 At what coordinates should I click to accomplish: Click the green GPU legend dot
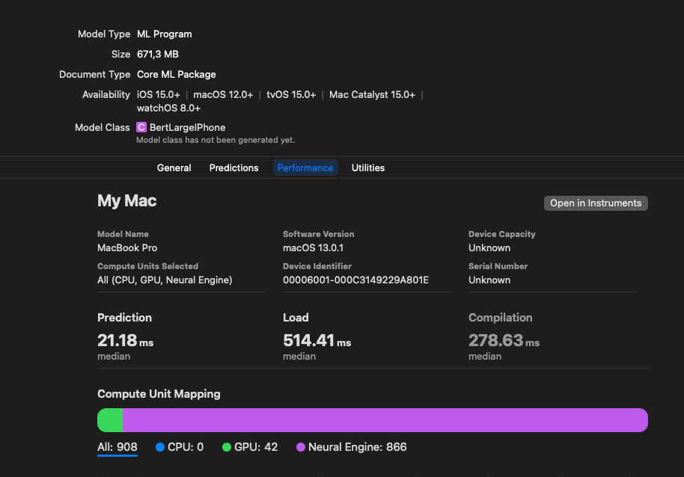click(227, 447)
